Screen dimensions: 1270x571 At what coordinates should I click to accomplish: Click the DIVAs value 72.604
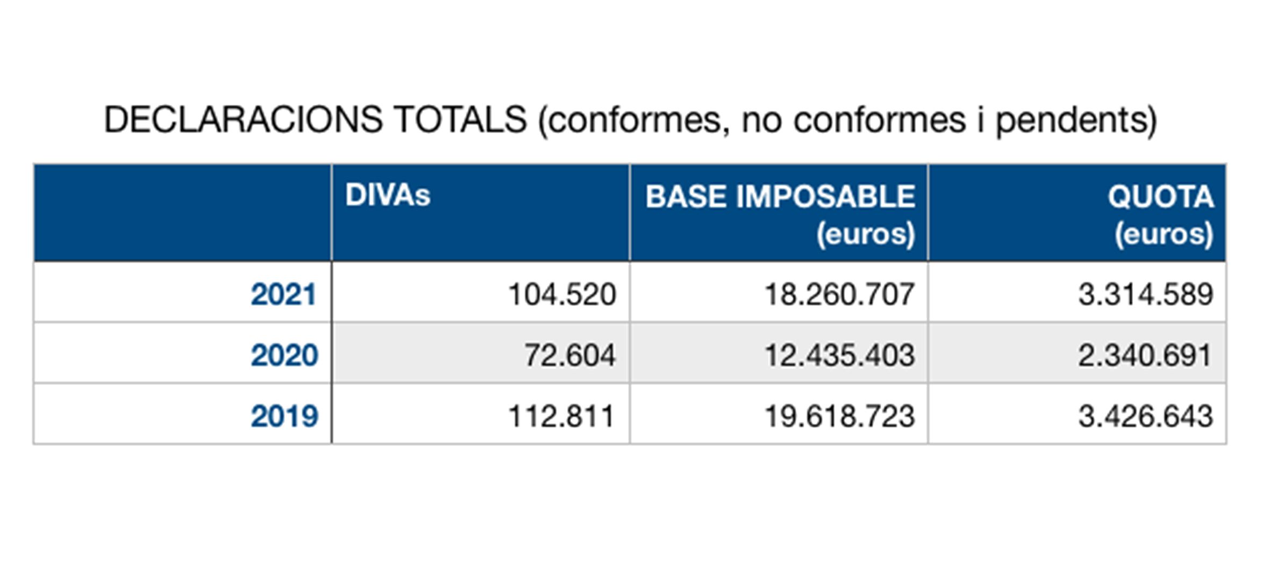(x=569, y=355)
